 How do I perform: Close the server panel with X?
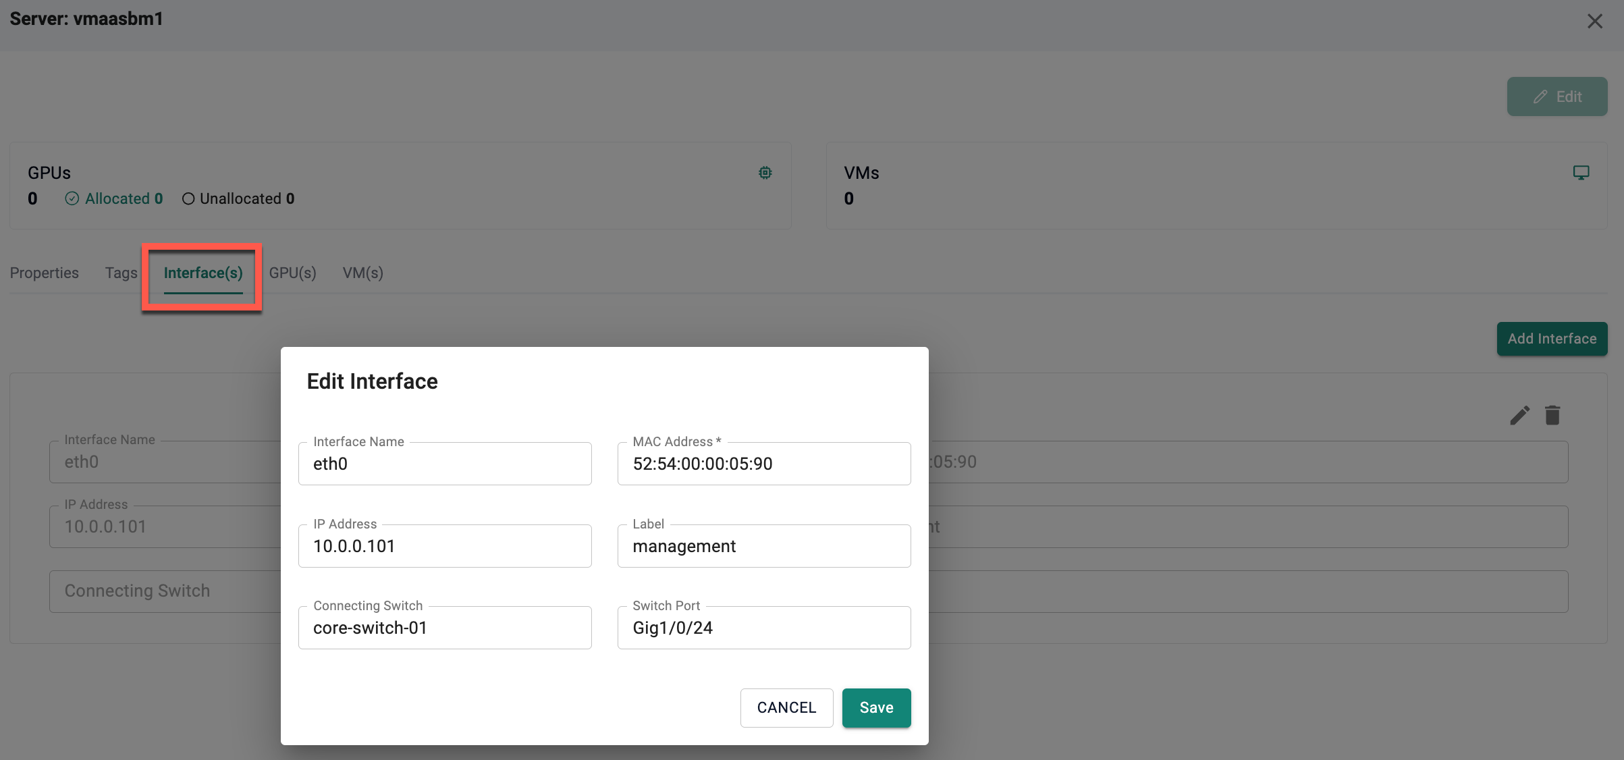1594,22
